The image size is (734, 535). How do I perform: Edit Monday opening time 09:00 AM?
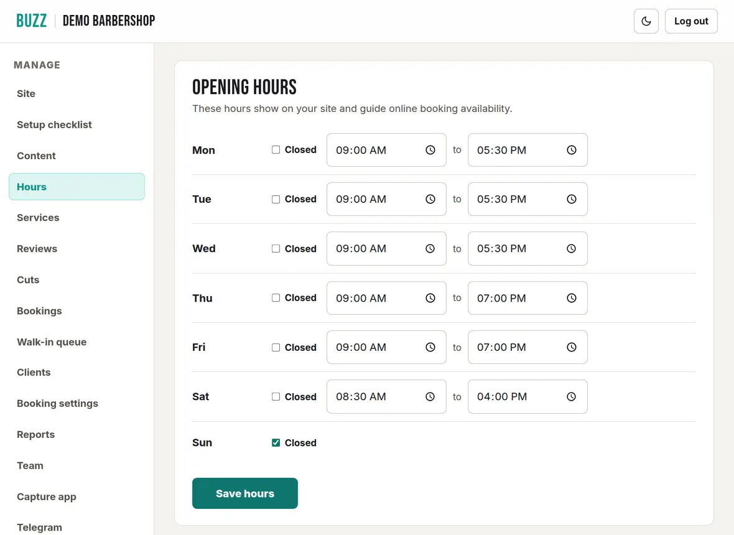tap(386, 150)
